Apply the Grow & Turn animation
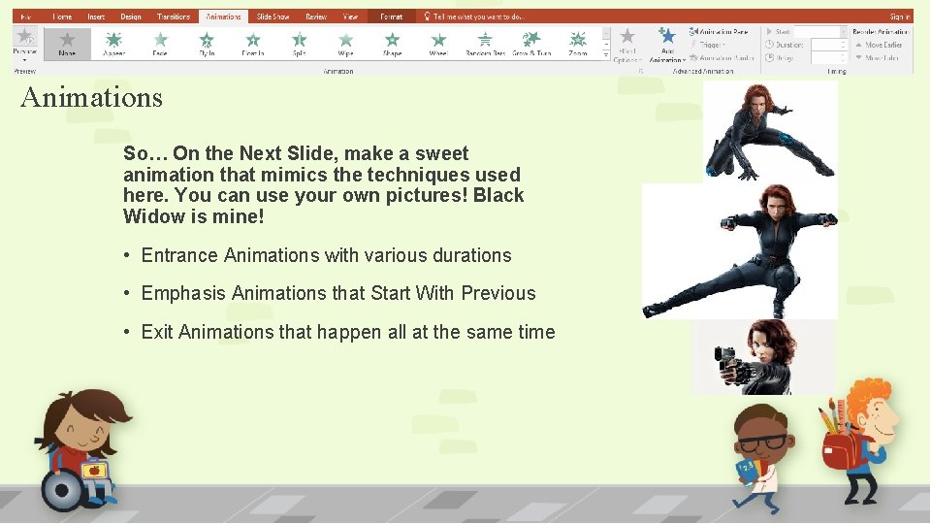 click(531, 44)
